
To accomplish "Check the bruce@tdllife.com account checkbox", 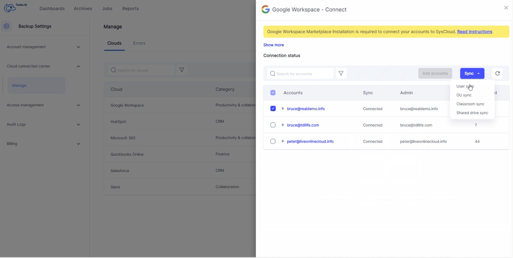I will (273, 125).
